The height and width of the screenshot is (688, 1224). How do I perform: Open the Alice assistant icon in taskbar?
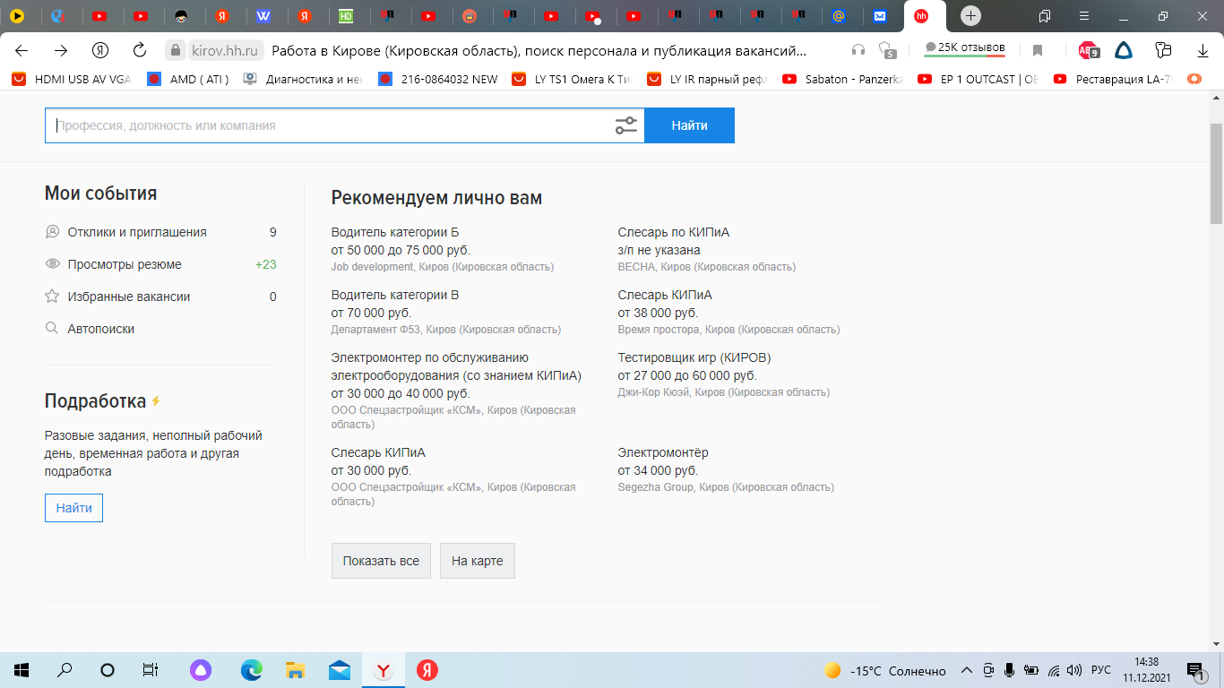click(x=201, y=670)
